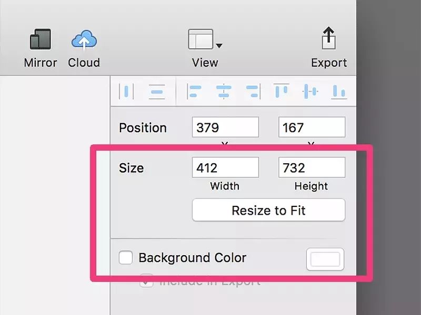Viewport: 421px width, 315px height.
Task: Align layers to vertical middle
Action: pyautogui.click(x=310, y=92)
